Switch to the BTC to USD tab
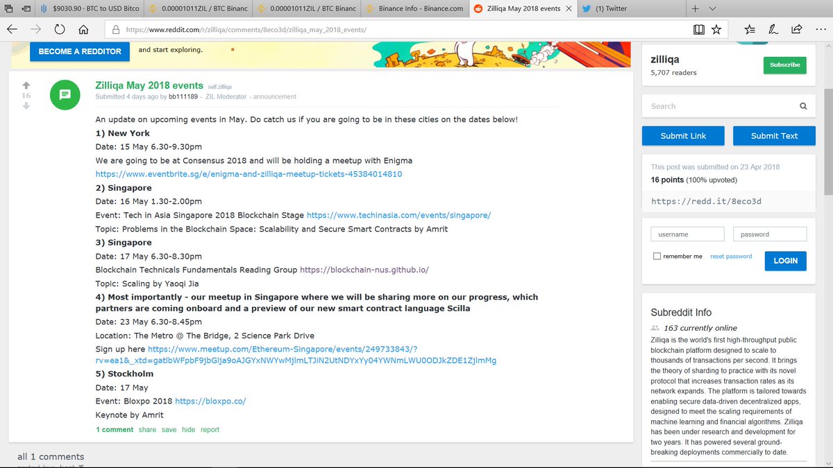 [x=90, y=9]
